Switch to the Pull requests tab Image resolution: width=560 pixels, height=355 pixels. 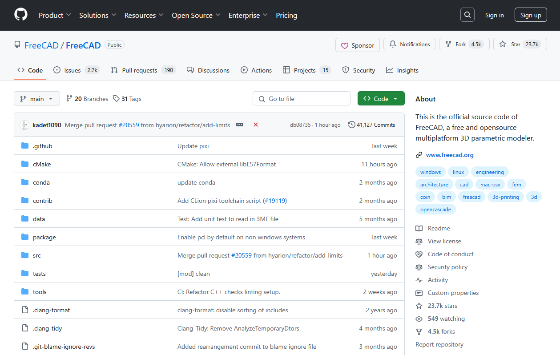click(142, 70)
